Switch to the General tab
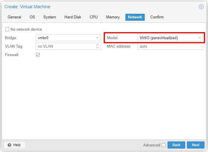The width and height of the screenshot is (208, 152). [x=14, y=17]
